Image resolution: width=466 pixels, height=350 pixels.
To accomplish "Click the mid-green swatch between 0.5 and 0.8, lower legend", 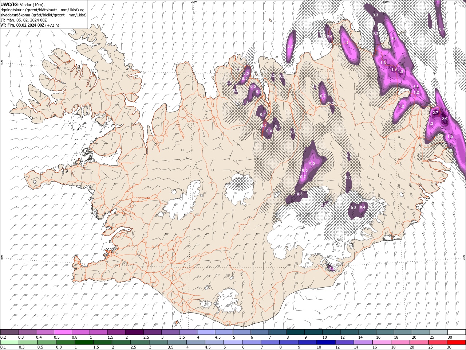I will click(x=47, y=342).
